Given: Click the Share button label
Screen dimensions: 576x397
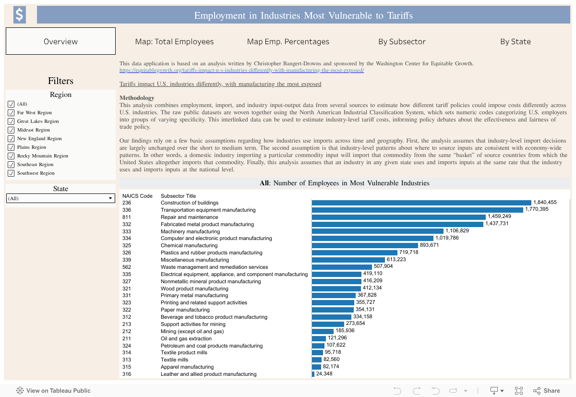Looking at the screenshot, I should (x=552, y=391).
